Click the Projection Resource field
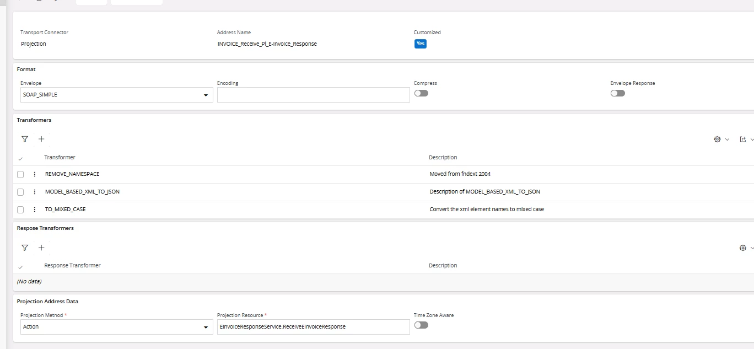The height and width of the screenshot is (349, 754). click(x=313, y=326)
